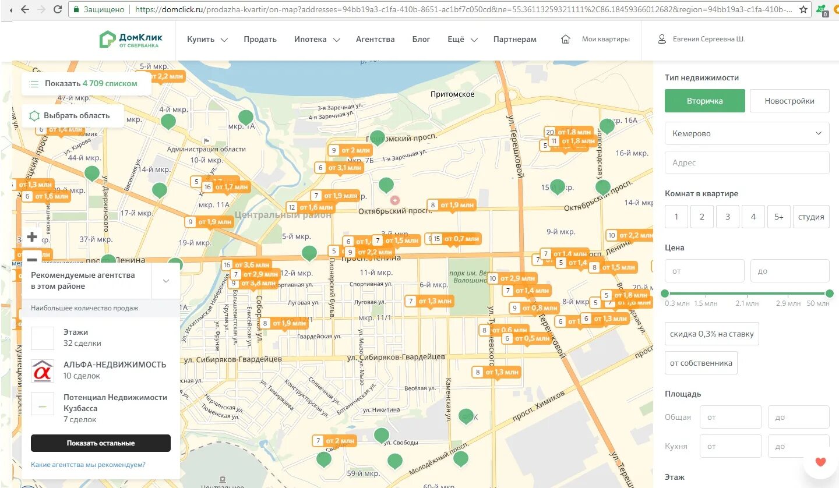Open Какие агентства мы рекомендуем? link

[88, 465]
